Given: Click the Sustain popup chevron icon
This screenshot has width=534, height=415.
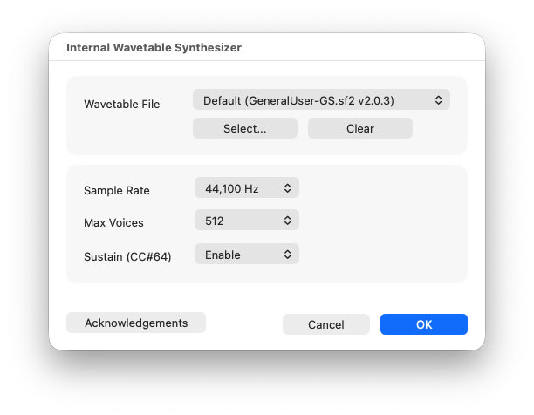Looking at the screenshot, I should tap(287, 255).
